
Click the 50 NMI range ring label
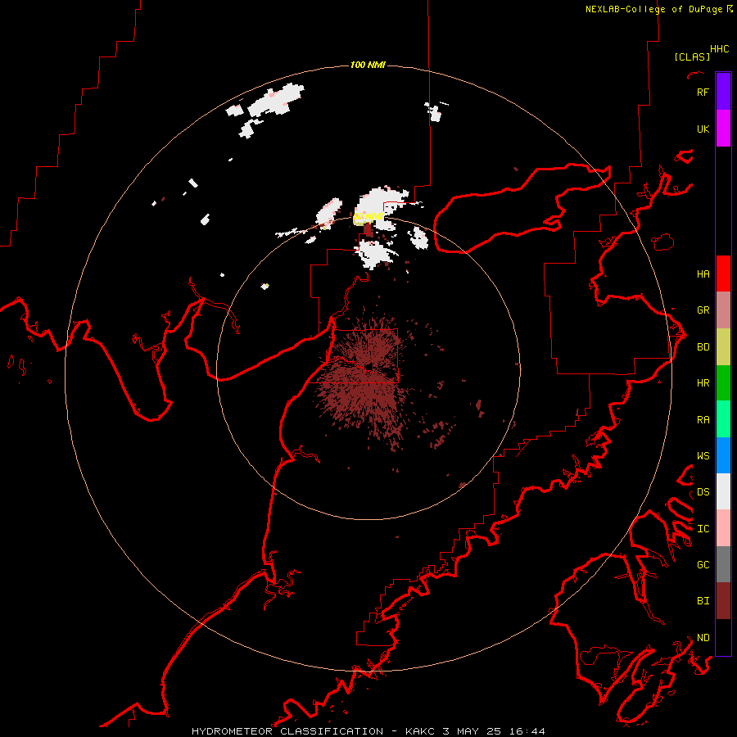pyautogui.click(x=368, y=217)
